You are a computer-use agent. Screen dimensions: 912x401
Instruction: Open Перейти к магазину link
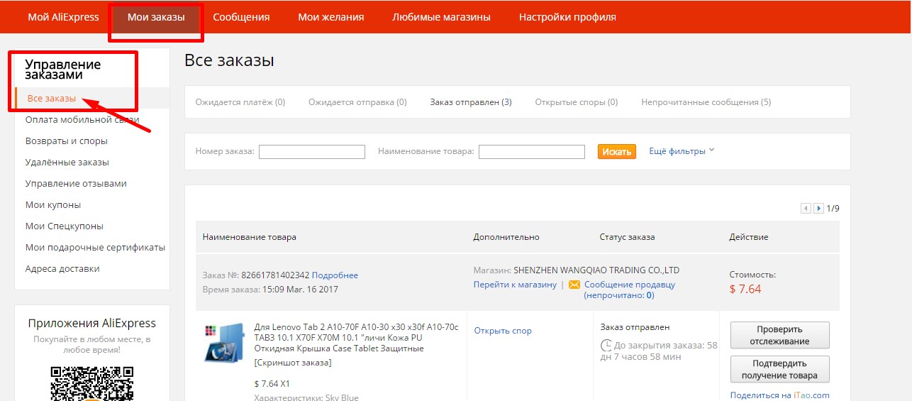pyautogui.click(x=515, y=285)
